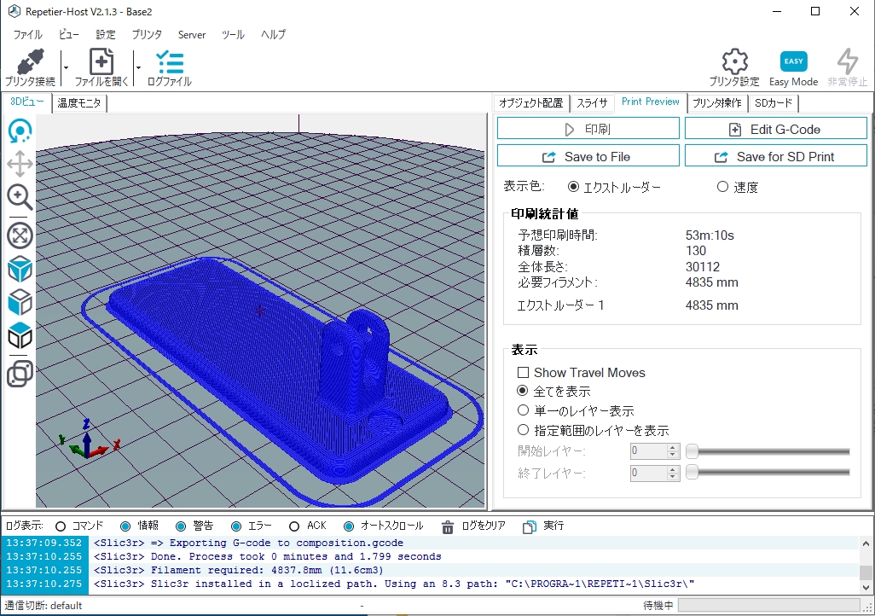Switch to SDカード tab
This screenshot has width=875, height=616.
click(x=774, y=102)
